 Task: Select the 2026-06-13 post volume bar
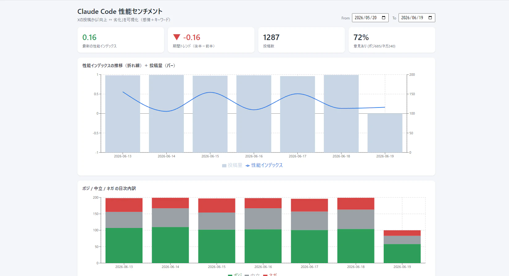(x=122, y=114)
